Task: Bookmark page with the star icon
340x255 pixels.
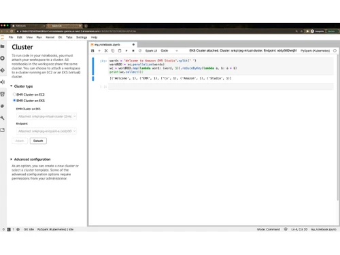Action: click(x=301, y=31)
